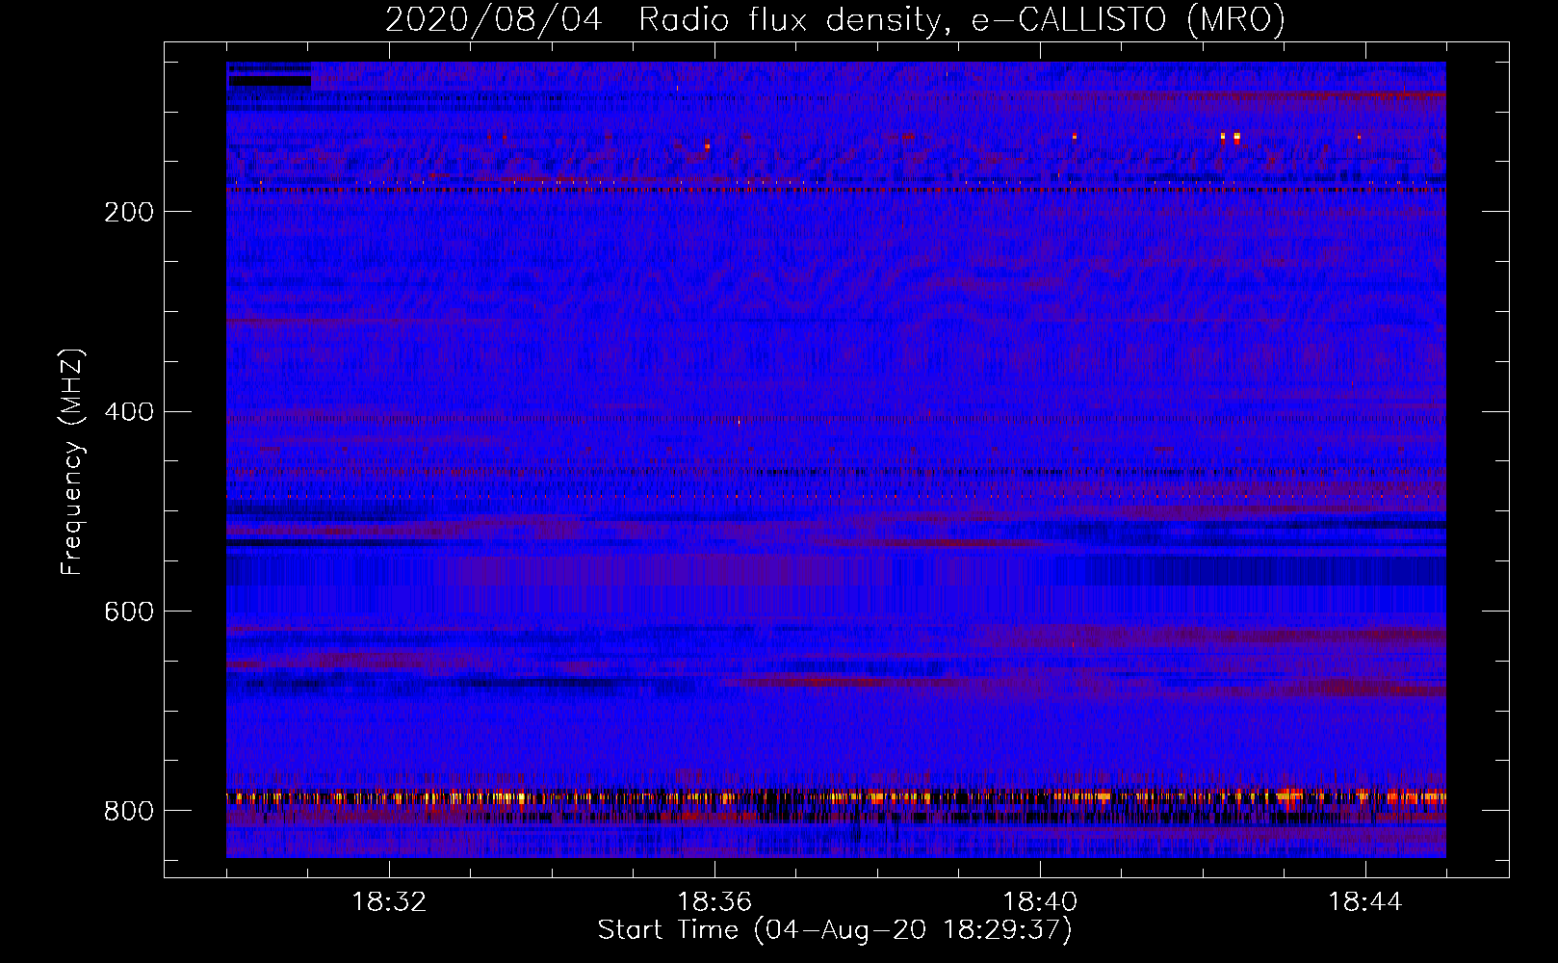Click the '400' frequency tick label
Image resolution: width=1558 pixels, height=963 pixels.
[x=129, y=412]
